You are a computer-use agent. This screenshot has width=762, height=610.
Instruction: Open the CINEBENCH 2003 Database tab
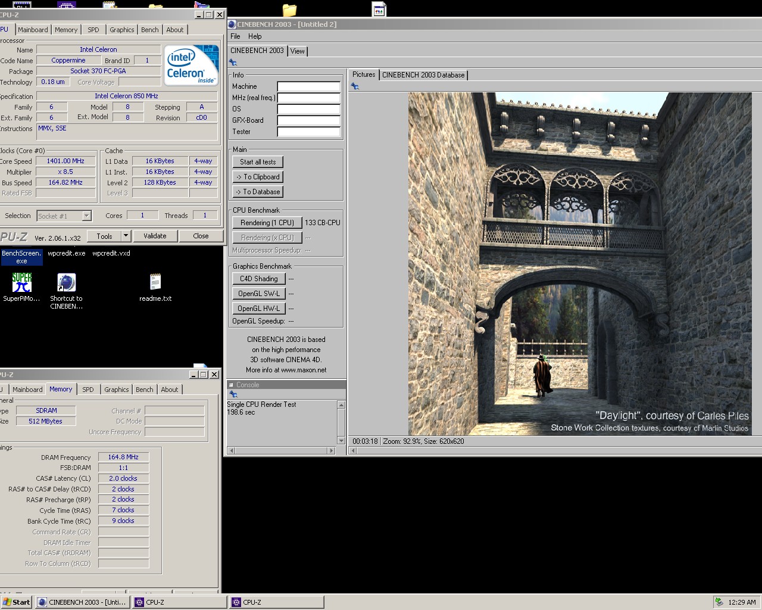pyautogui.click(x=423, y=75)
